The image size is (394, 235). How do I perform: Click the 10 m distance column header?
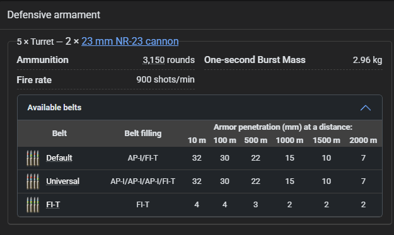click(x=197, y=140)
